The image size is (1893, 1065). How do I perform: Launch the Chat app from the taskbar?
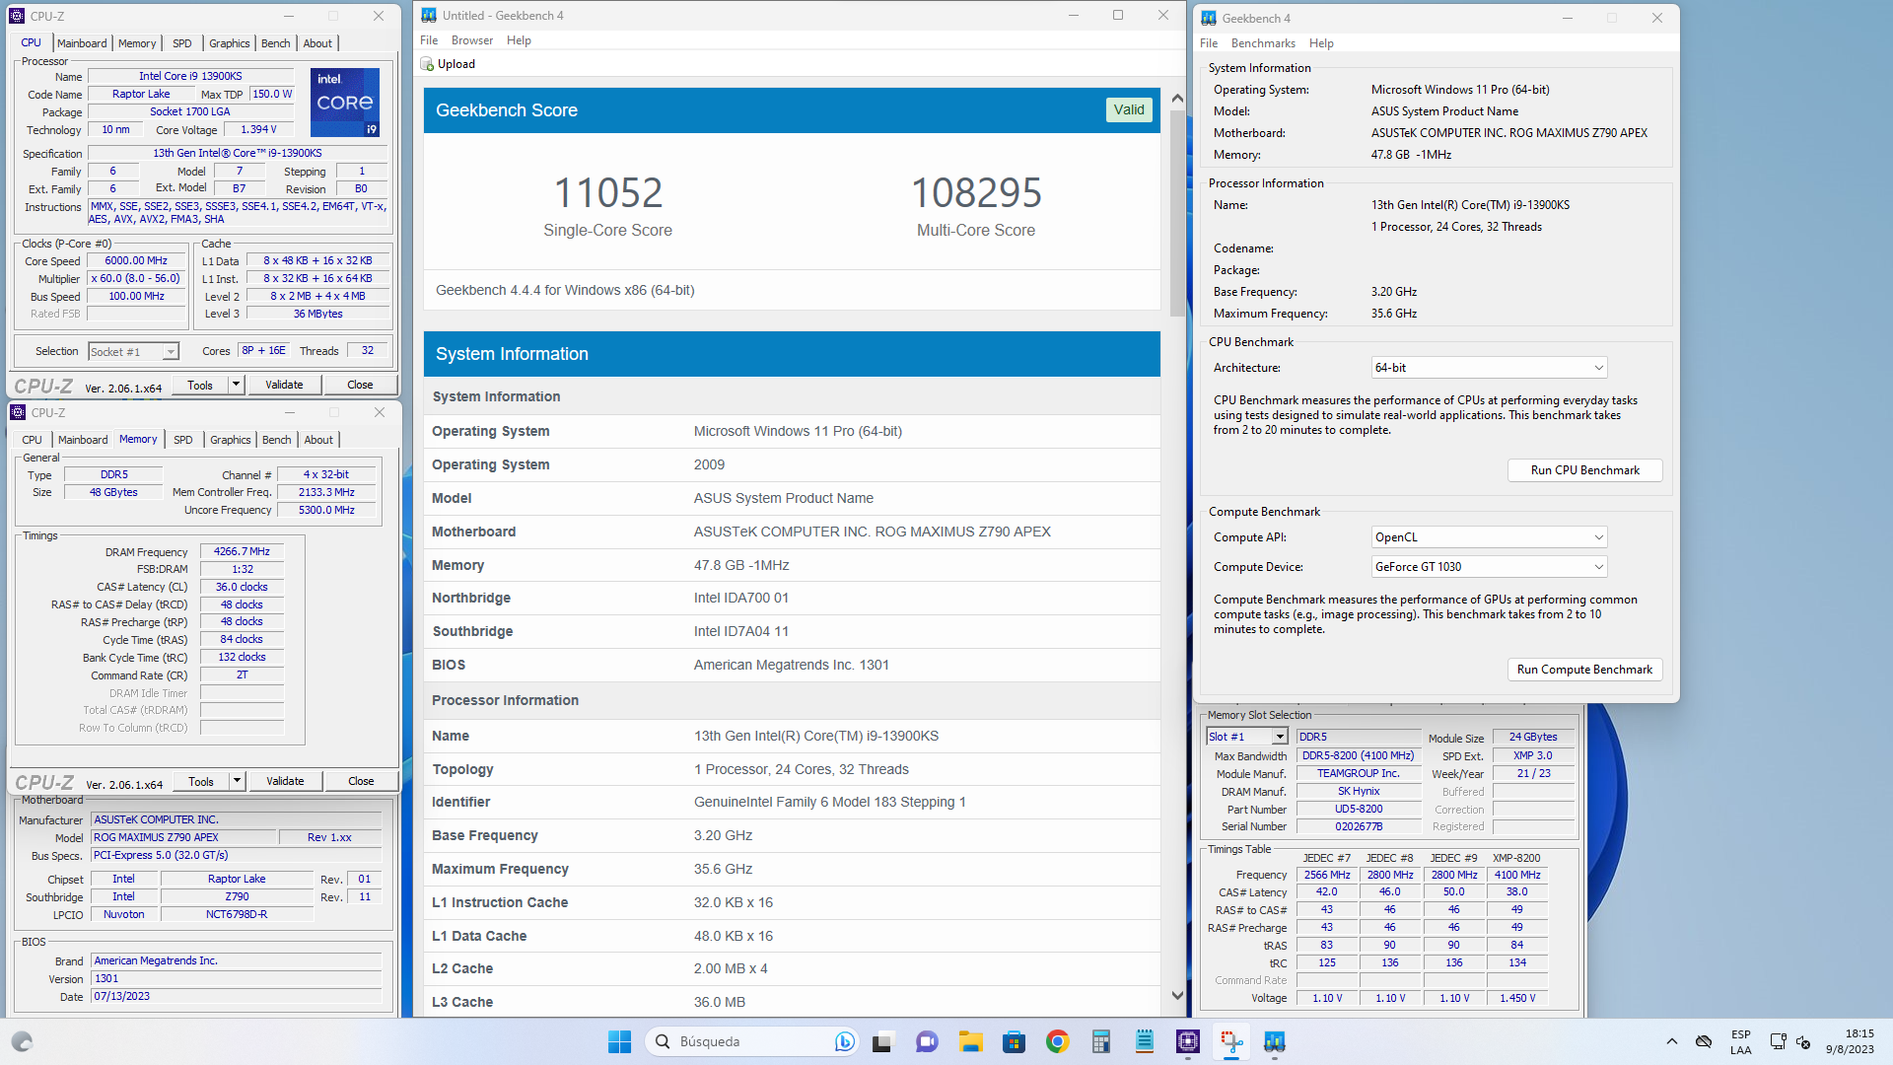(927, 1041)
